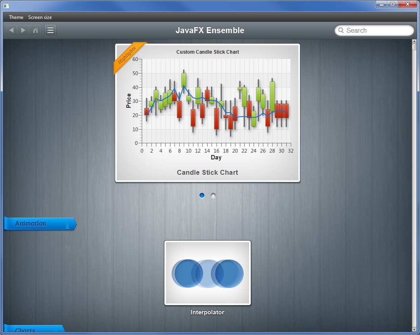Select the first highlights page dot
Screen dimensions: 420x335
[x=202, y=195]
